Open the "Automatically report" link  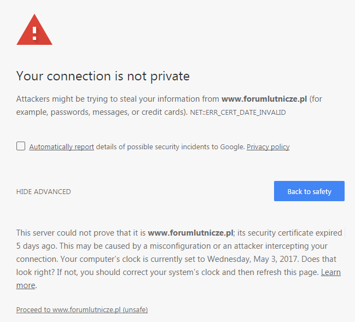point(61,147)
